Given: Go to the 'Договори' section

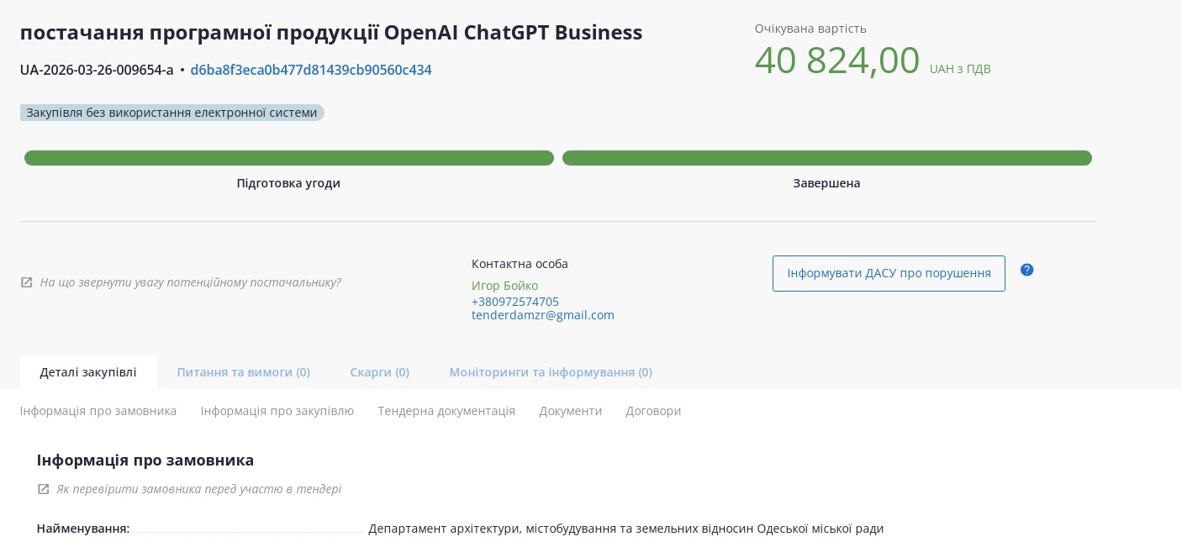Looking at the screenshot, I should coord(652,411).
